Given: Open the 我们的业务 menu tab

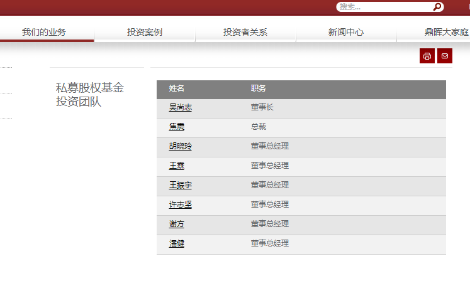Looking at the screenshot, I should click(x=44, y=32).
